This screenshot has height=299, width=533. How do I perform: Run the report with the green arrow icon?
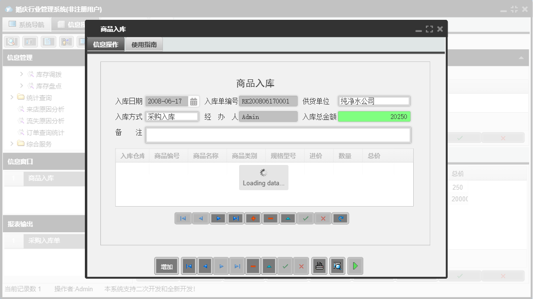pyautogui.click(x=355, y=266)
